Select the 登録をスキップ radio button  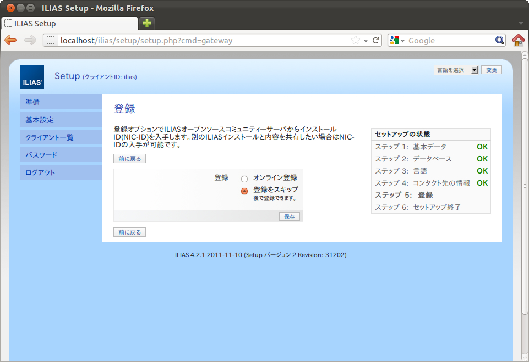[x=244, y=191]
